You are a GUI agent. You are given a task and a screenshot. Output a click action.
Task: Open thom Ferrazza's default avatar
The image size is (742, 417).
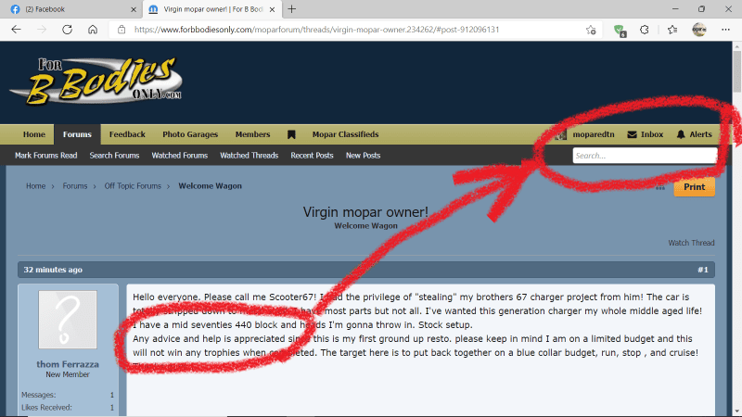68,320
